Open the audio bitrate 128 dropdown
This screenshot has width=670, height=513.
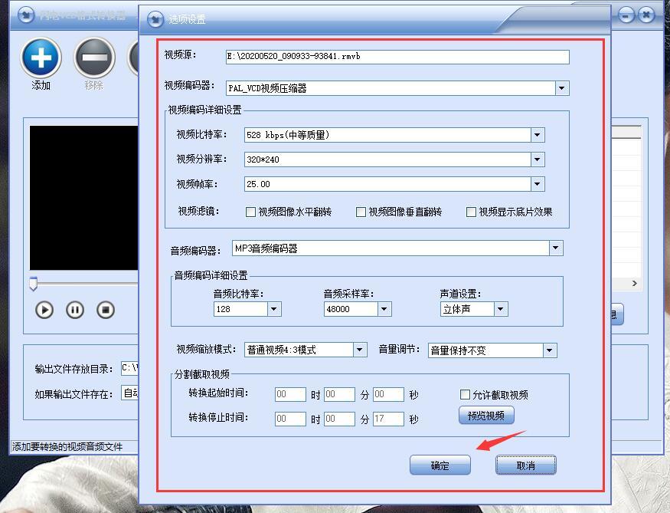pyautogui.click(x=274, y=309)
